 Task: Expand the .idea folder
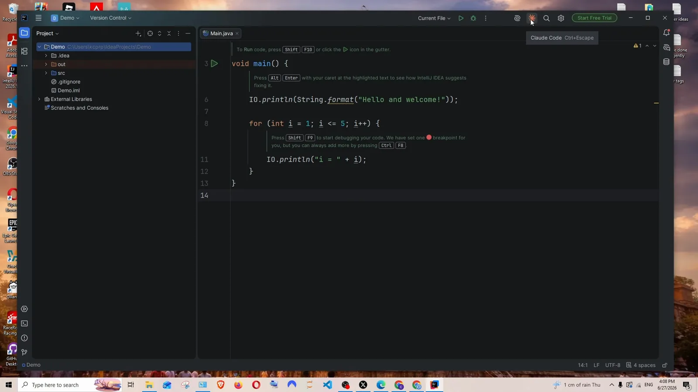click(x=46, y=55)
